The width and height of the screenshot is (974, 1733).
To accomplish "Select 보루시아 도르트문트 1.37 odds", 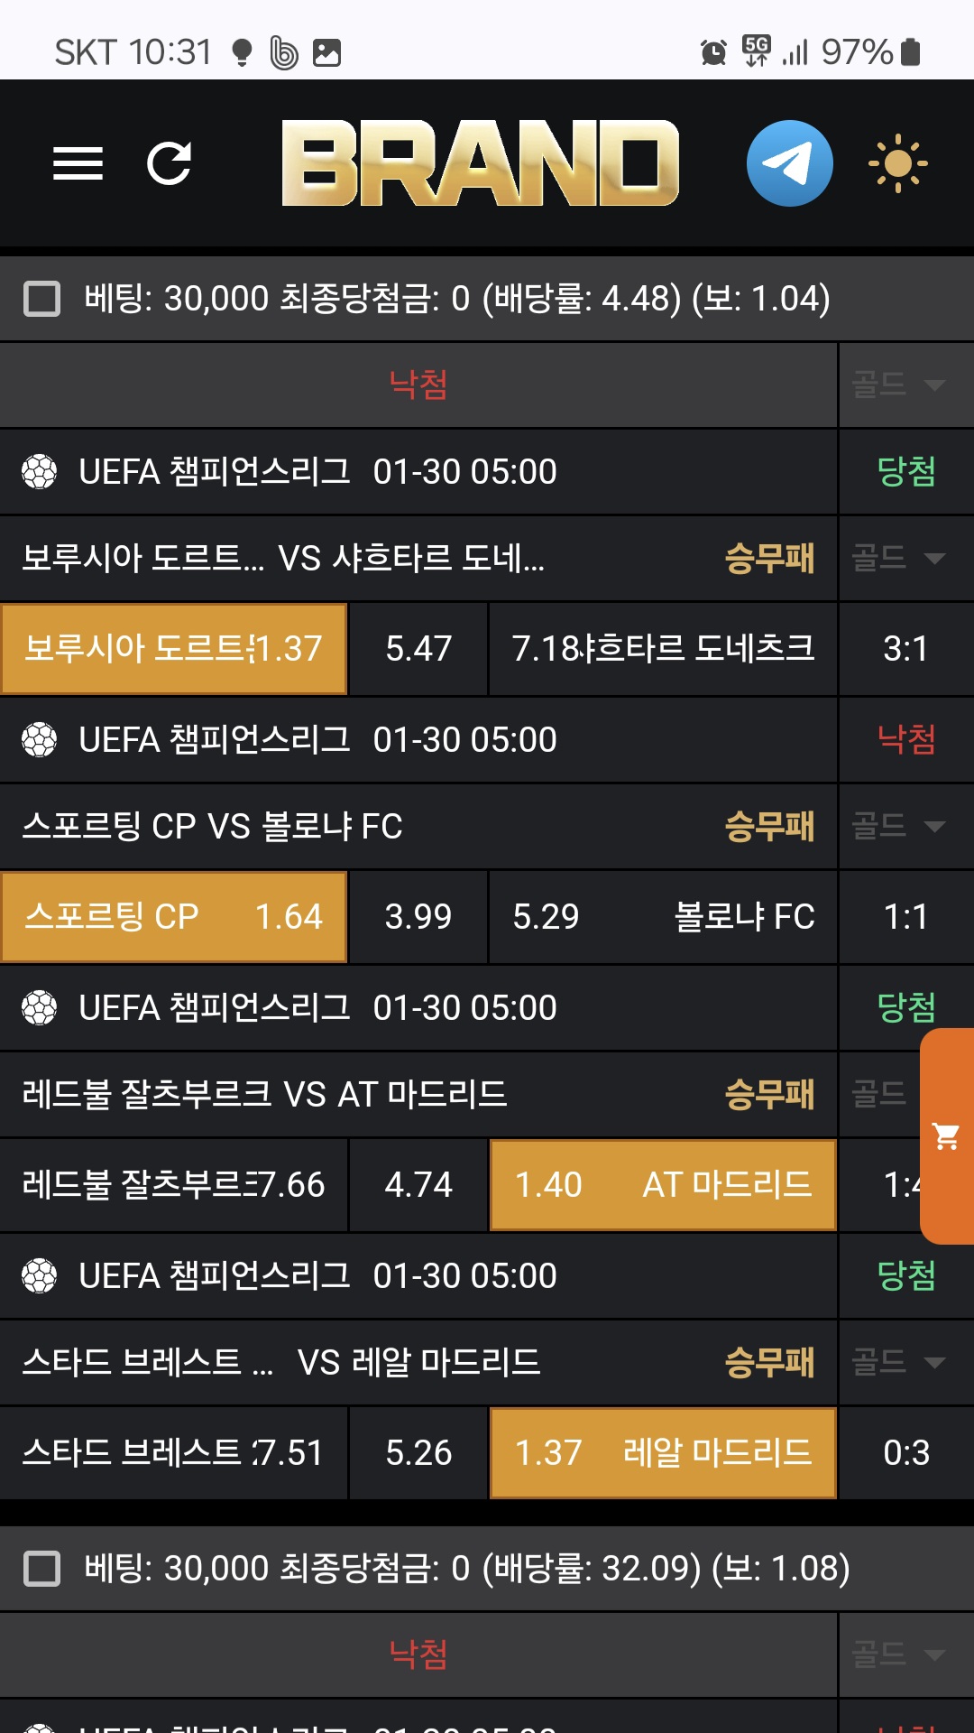I will tap(174, 649).
